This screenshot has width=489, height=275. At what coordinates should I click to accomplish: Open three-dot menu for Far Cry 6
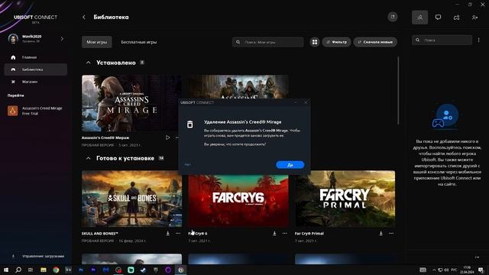click(x=285, y=233)
